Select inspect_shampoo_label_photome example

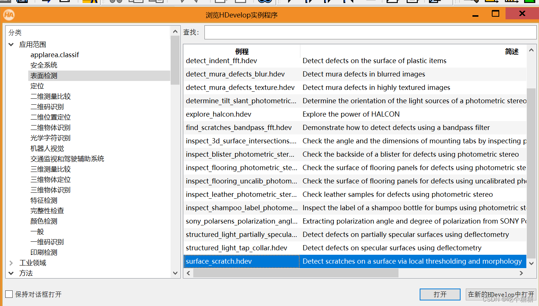[241, 208]
